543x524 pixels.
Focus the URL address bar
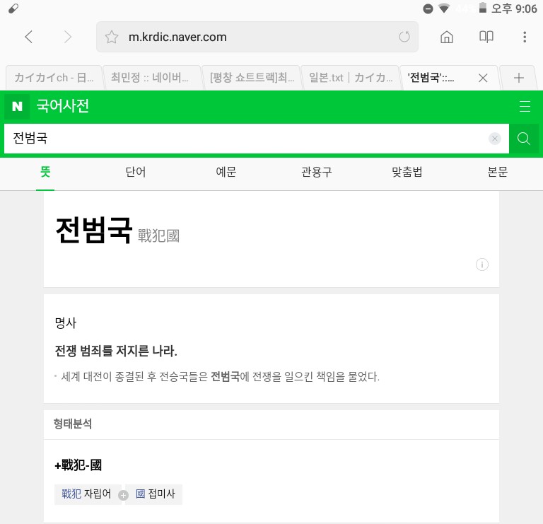[x=255, y=37]
